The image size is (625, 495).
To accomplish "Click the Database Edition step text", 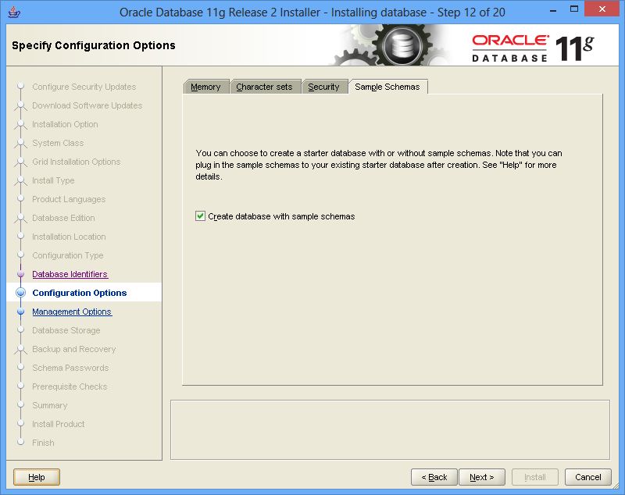I will pos(63,218).
